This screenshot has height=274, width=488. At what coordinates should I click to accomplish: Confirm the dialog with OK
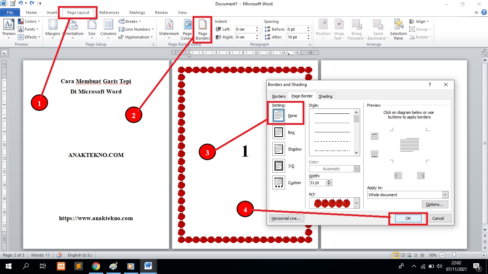pyautogui.click(x=408, y=218)
